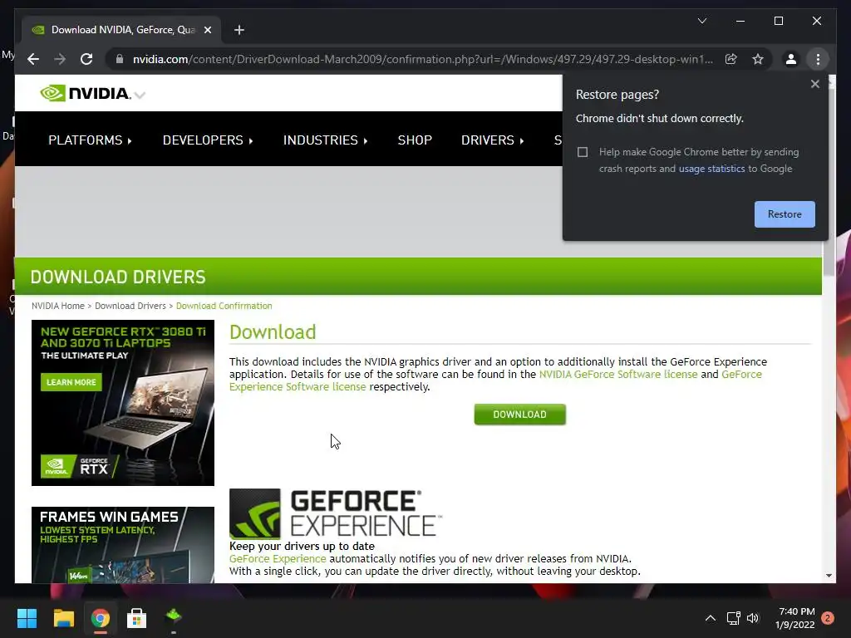Open the notification badge showing 2
Image resolution: width=851 pixels, height=638 pixels.
828,618
